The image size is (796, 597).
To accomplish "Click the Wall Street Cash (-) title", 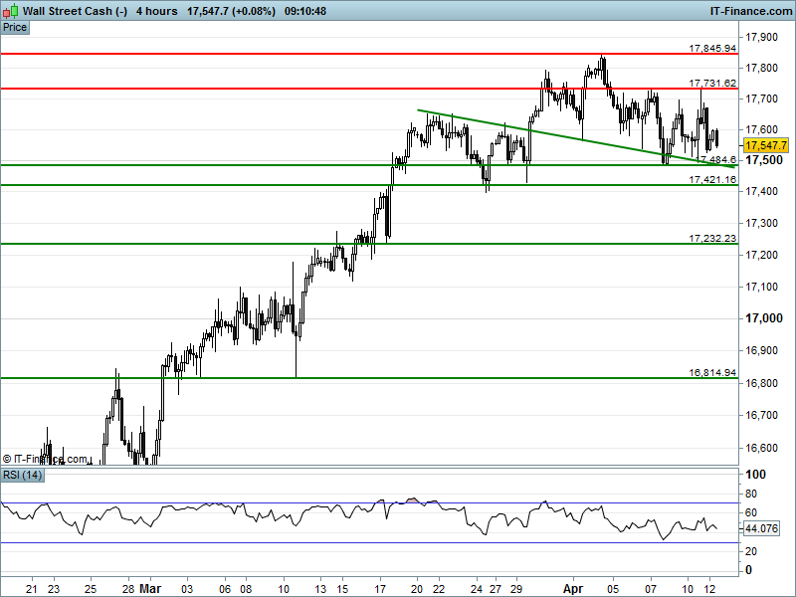I will (x=76, y=11).
